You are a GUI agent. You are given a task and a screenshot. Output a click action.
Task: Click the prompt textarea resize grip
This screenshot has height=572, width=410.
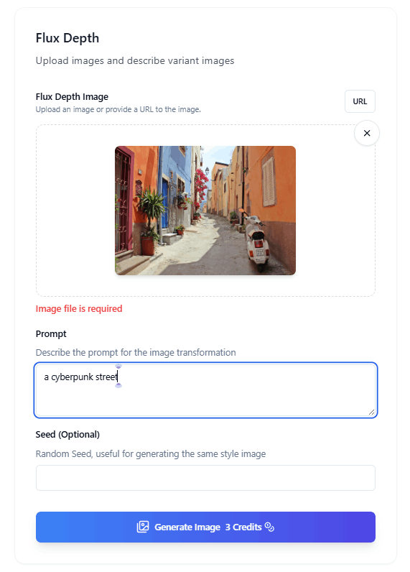(371, 412)
